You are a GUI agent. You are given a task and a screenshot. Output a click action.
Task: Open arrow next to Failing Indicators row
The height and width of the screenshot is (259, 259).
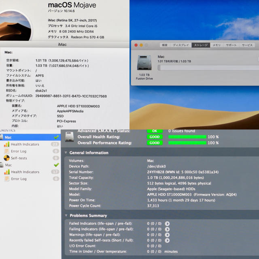tap(167, 229)
